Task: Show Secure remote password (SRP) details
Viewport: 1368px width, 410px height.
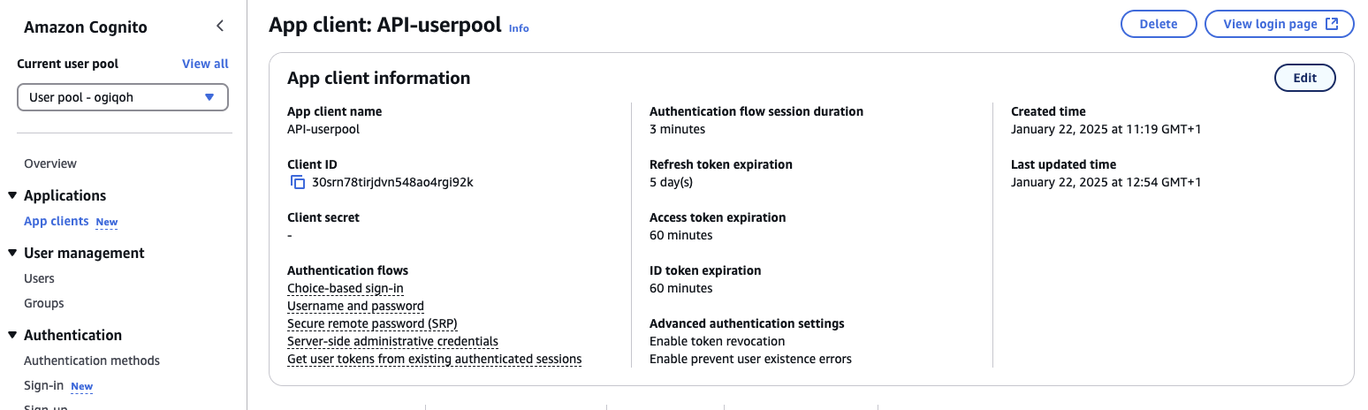Action: (372, 323)
